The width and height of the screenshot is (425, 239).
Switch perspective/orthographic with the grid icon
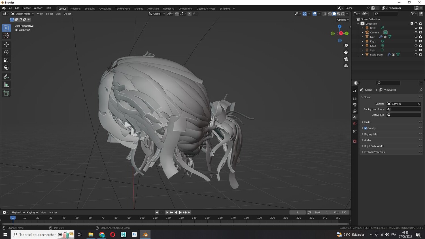coord(346,66)
